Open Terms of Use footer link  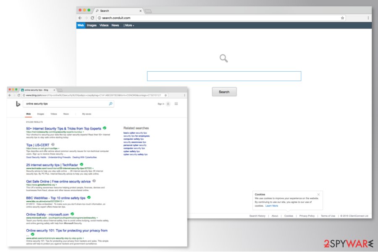click(x=328, y=216)
